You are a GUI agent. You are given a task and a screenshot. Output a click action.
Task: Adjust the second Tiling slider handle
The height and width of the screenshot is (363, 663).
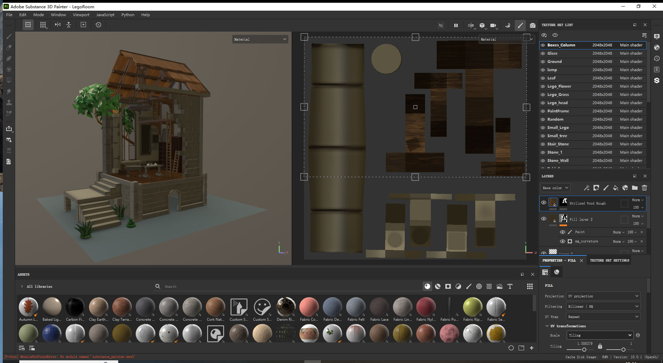(x=623, y=350)
